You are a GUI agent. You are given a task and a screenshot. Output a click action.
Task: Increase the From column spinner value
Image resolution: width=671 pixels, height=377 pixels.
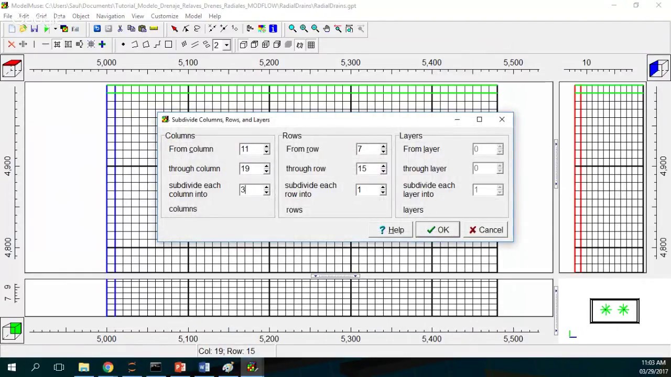click(x=266, y=147)
